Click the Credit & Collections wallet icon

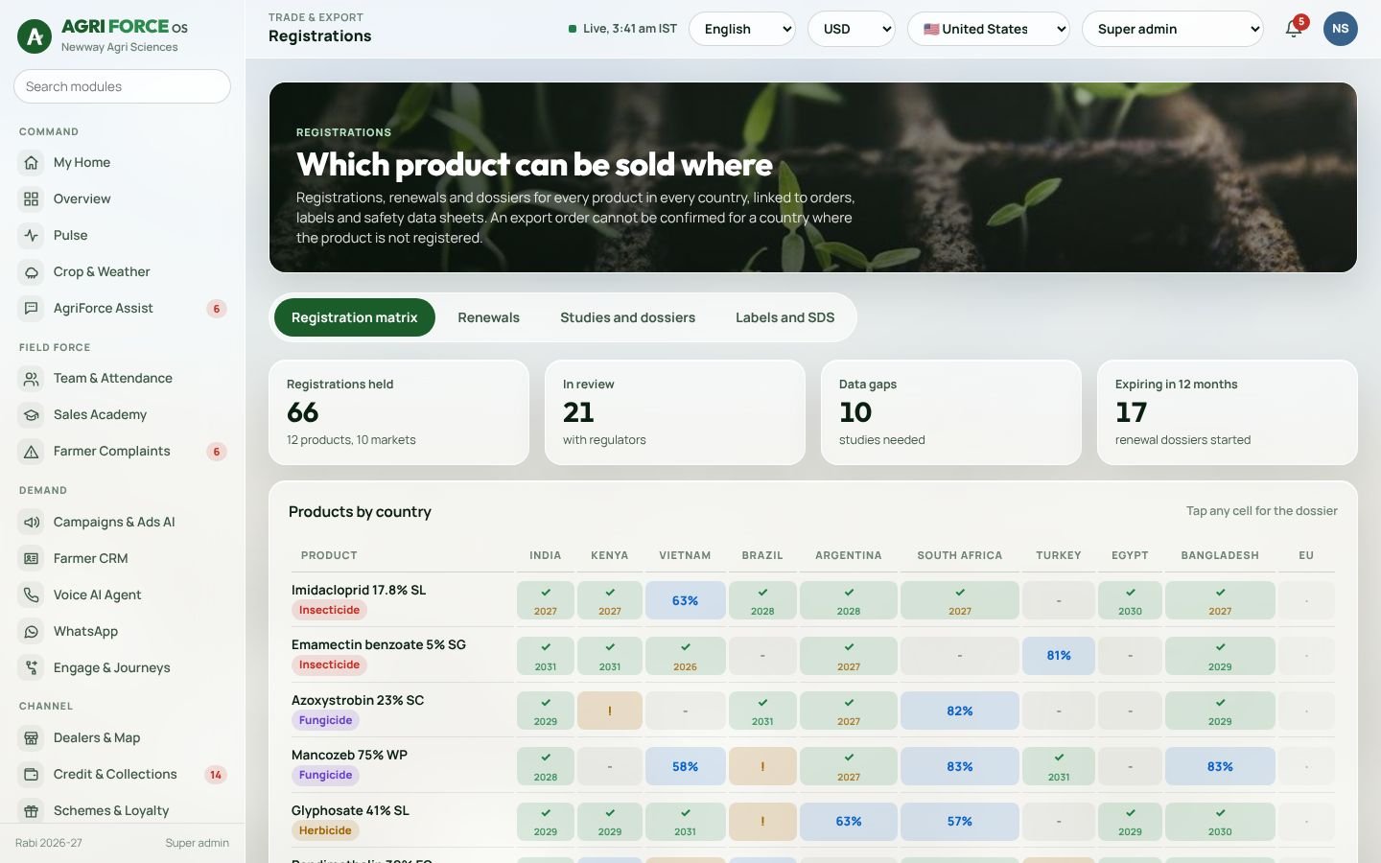32,775
